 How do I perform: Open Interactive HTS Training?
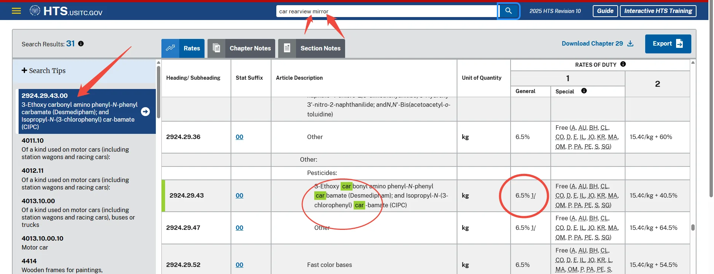click(x=658, y=11)
